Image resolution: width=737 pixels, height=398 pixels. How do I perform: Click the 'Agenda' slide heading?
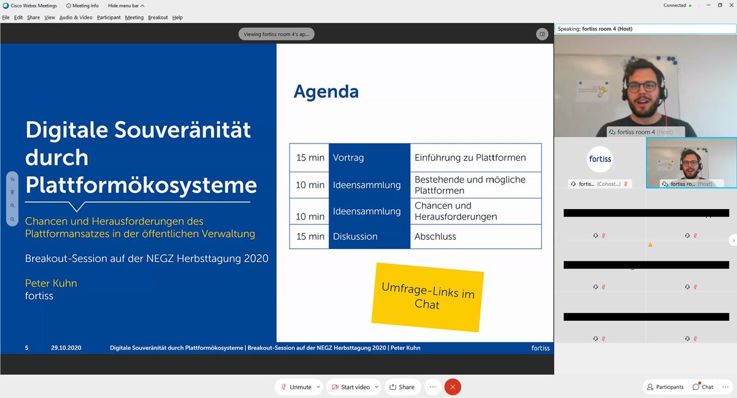point(326,92)
